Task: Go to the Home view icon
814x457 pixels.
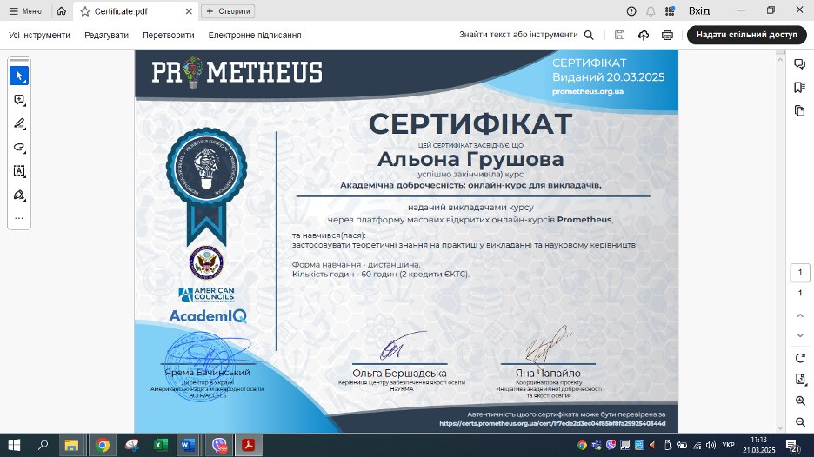Action: point(61,11)
